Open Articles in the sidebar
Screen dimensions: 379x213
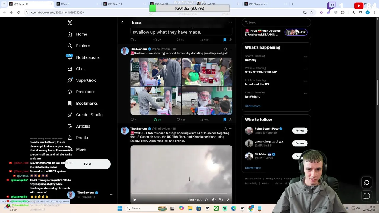pos(79,126)
